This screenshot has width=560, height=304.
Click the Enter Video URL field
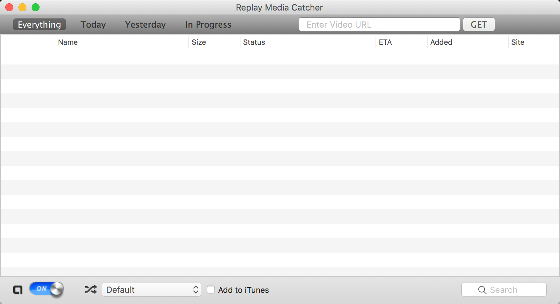379,25
